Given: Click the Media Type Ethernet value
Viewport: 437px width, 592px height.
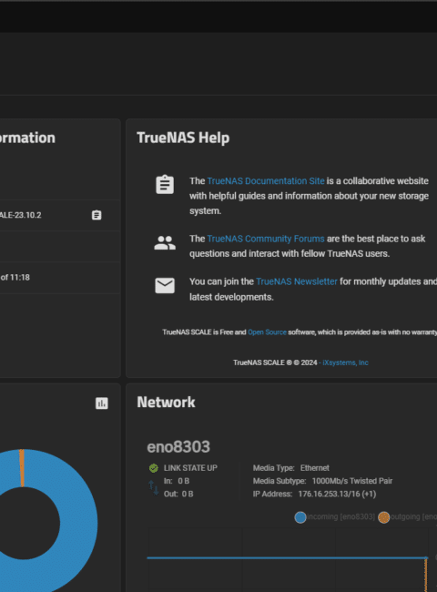Looking at the screenshot, I should coord(315,468).
